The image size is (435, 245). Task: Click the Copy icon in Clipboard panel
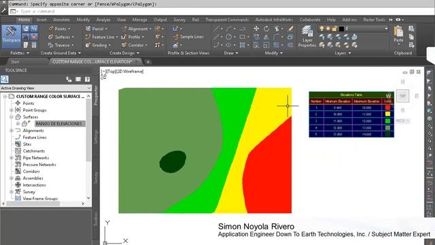click(x=411, y=37)
